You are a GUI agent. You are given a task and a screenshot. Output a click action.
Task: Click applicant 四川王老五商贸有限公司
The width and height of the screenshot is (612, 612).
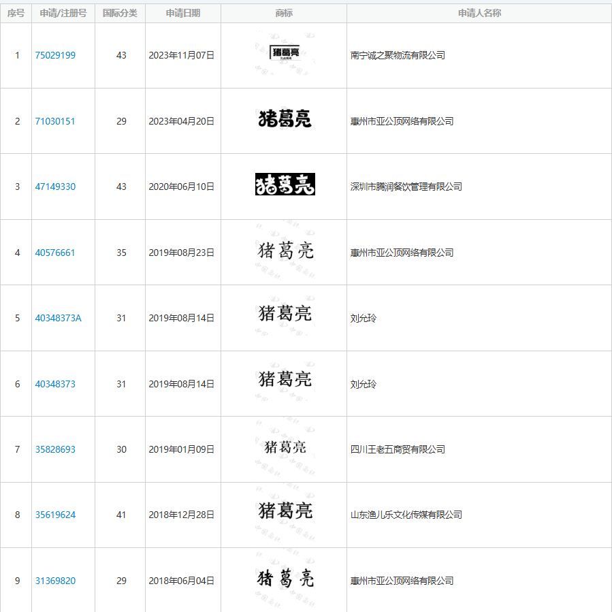click(398, 449)
